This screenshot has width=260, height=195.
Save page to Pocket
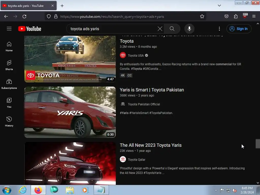pos(226,17)
